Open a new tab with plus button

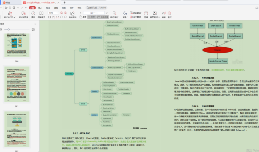coord(64,3)
